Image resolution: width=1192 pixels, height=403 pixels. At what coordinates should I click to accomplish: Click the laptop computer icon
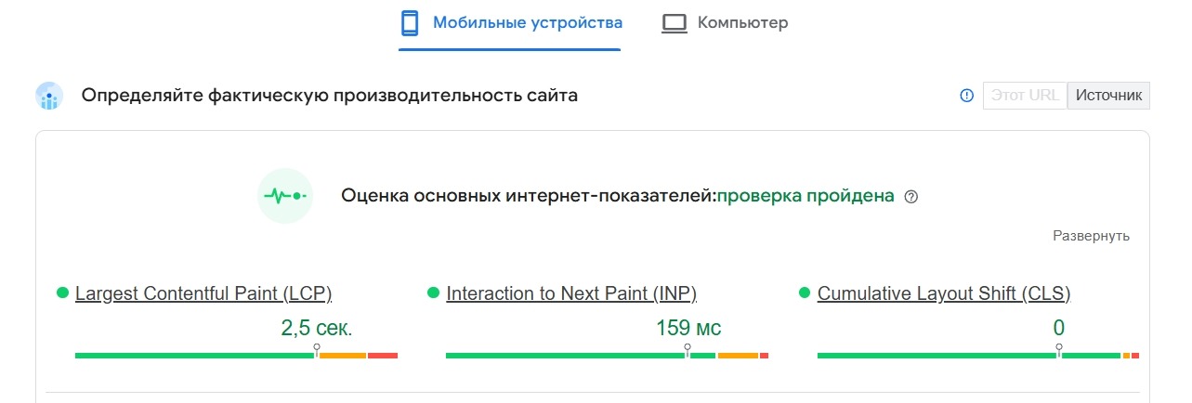pyautogui.click(x=674, y=23)
